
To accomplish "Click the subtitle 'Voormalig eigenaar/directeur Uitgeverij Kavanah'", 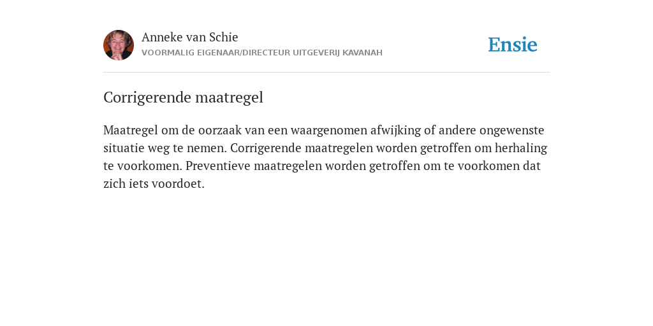I will point(262,53).
